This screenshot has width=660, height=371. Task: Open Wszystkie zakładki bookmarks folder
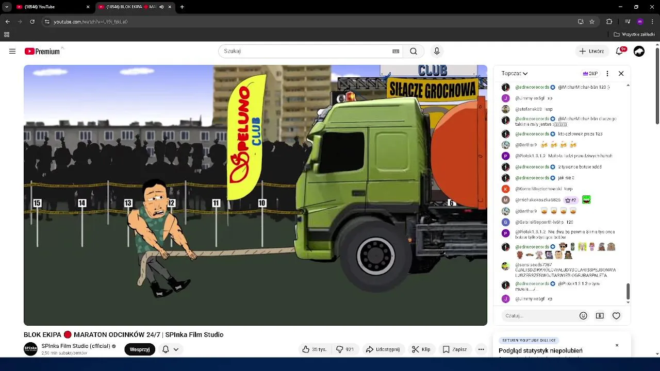click(635, 35)
